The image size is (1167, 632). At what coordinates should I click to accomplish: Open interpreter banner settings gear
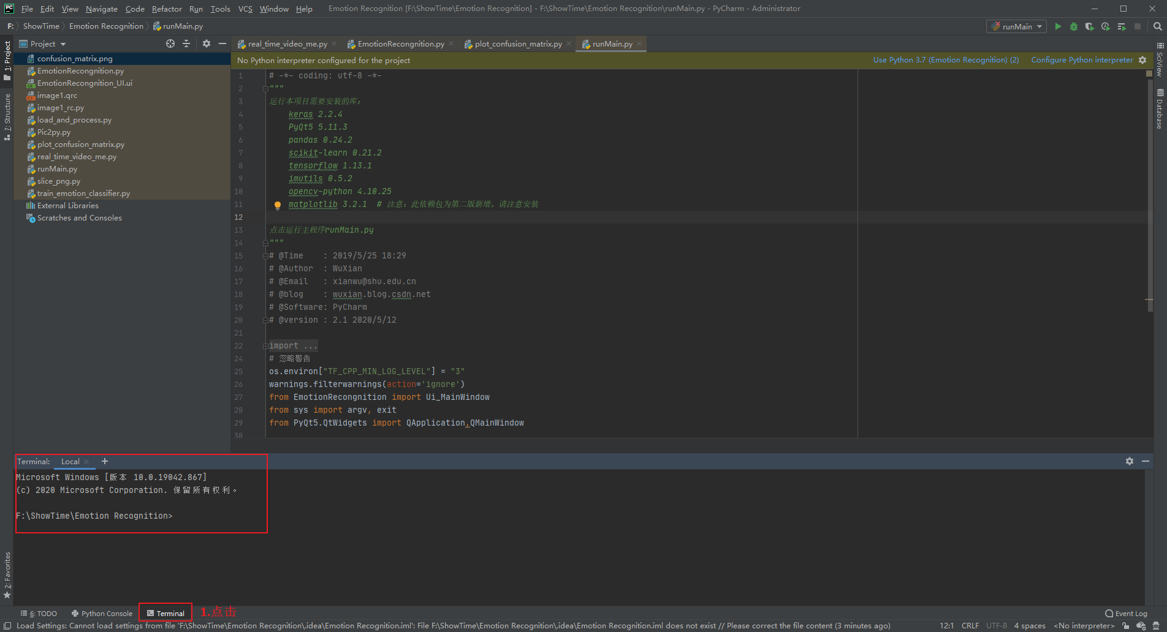tap(1142, 60)
